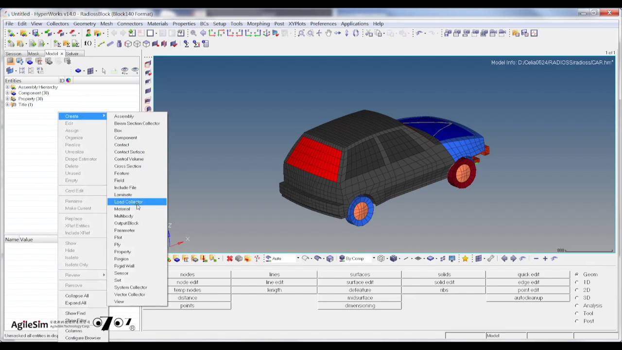Click the user profile person icon
This screenshot has height=350, width=622.
click(x=88, y=33)
